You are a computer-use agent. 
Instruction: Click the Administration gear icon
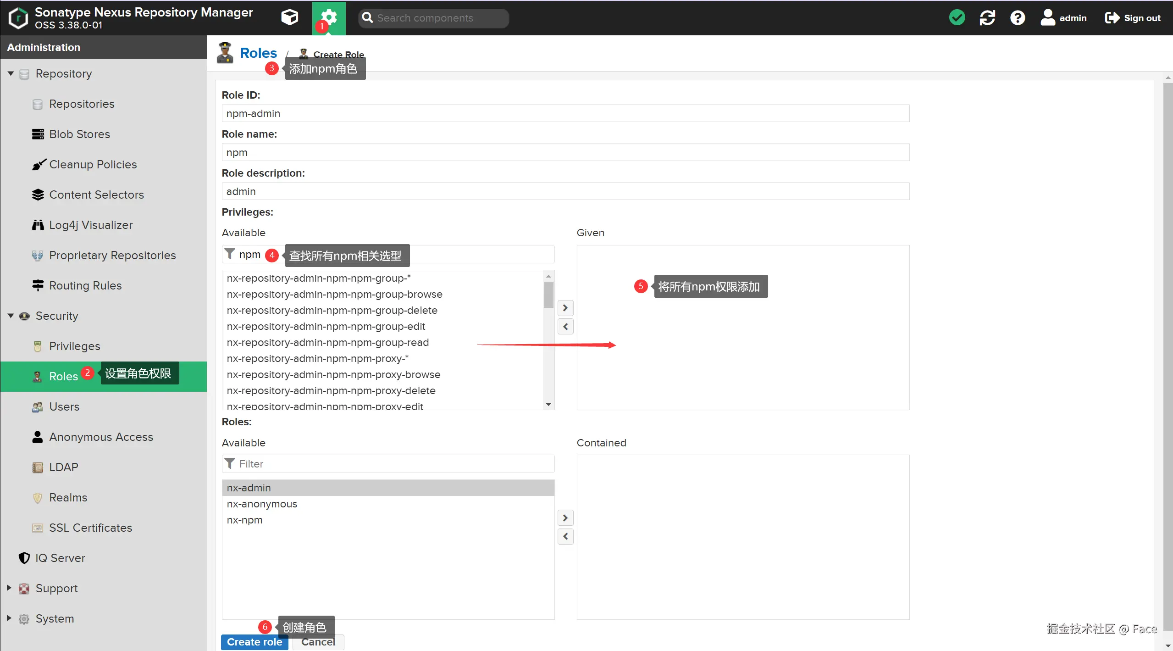pos(329,17)
